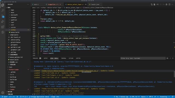The width and height of the screenshot is (175, 98).
Task: Open Source Control view in activity bar
Action: pyautogui.click(x=3, y=16)
